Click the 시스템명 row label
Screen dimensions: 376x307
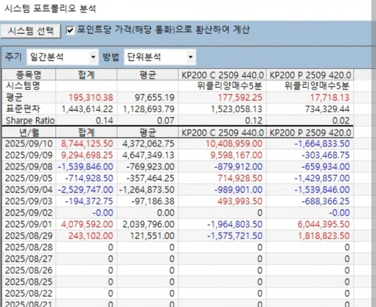[x=23, y=86]
